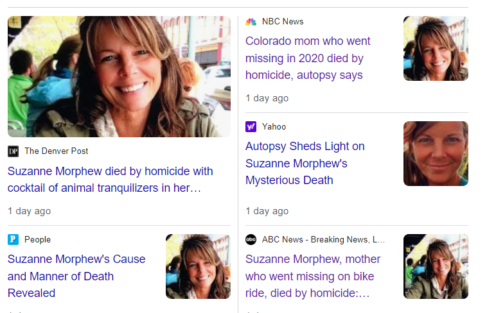Click the People magazine icon

pyautogui.click(x=13, y=240)
